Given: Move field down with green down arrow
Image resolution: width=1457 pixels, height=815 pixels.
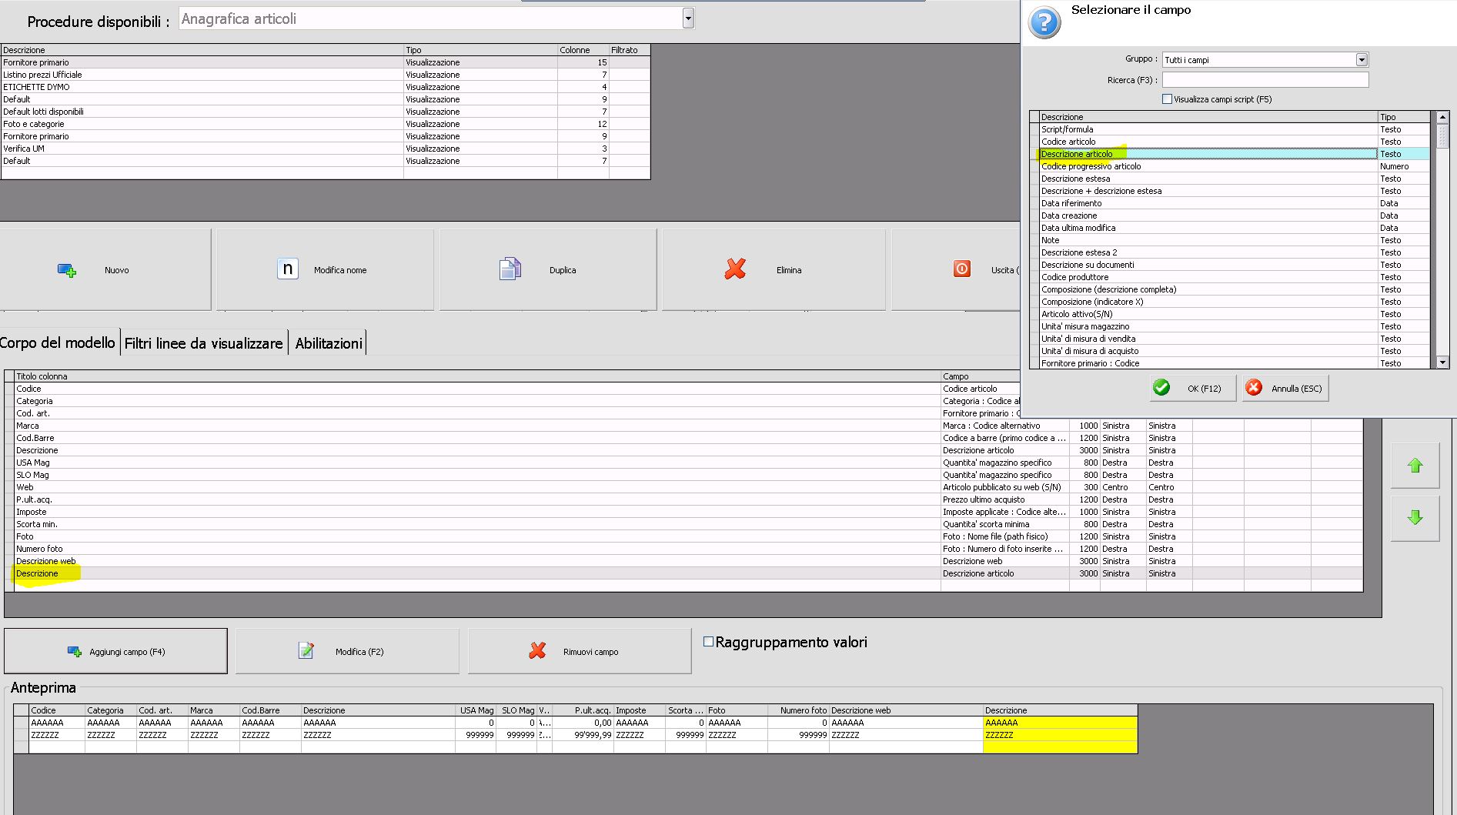Looking at the screenshot, I should pyautogui.click(x=1415, y=518).
